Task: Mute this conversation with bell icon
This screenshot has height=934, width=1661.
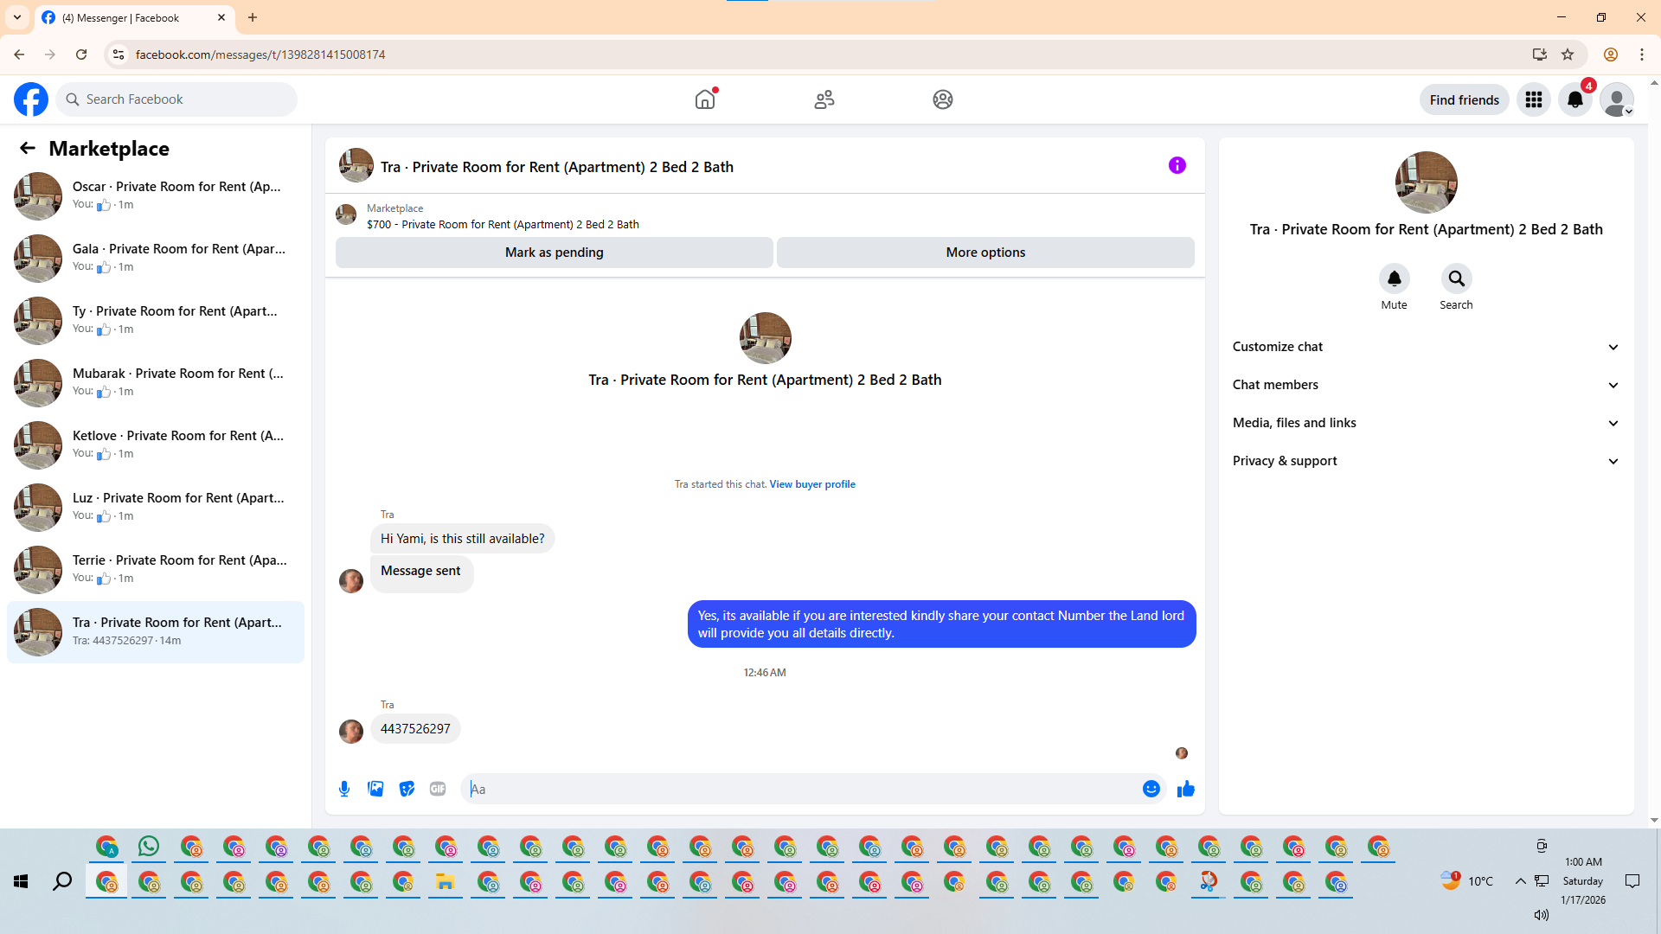Action: pyautogui.click(x=1394, y=278)
